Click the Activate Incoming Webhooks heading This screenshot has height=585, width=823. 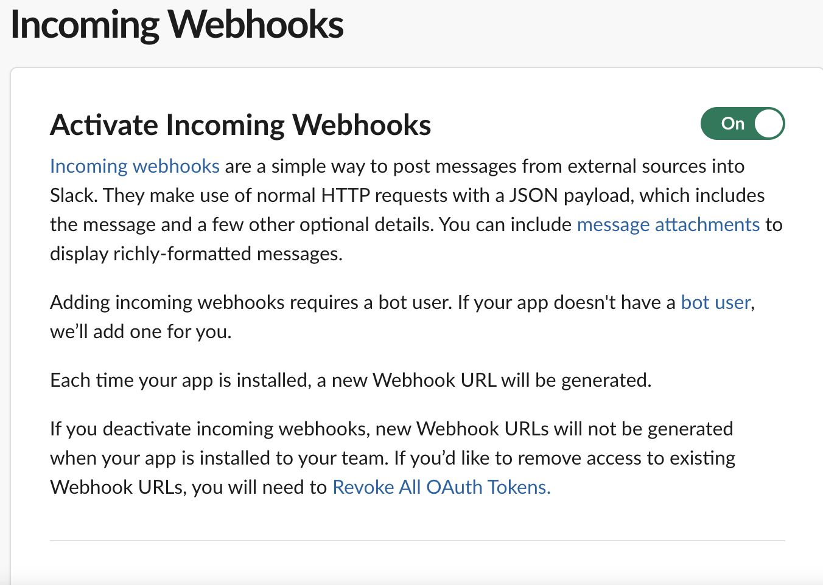240,125
